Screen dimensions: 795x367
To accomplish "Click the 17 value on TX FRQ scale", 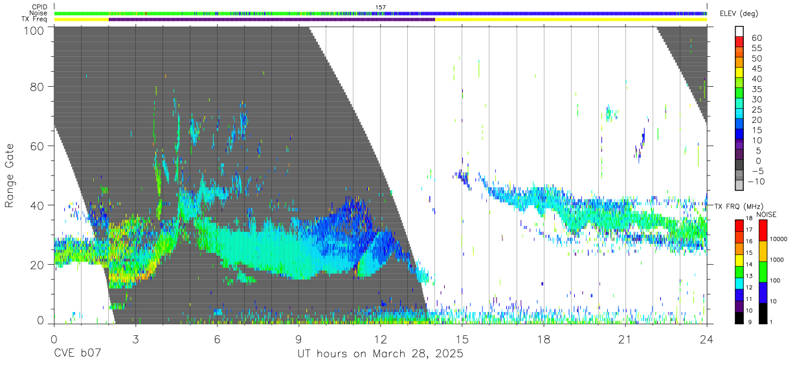I will [749, 229].
